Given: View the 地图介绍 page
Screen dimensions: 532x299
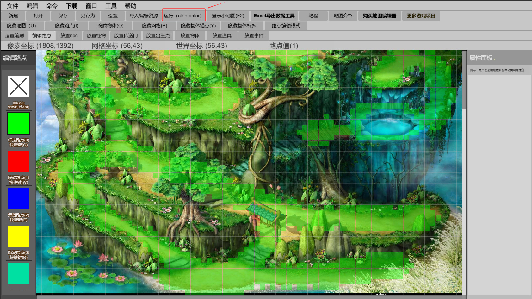Looking at the screenshot, I should tap(343, 16).
